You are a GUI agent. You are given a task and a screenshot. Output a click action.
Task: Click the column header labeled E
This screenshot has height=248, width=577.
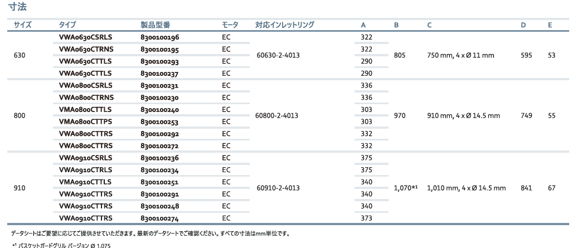coord(550,26)
